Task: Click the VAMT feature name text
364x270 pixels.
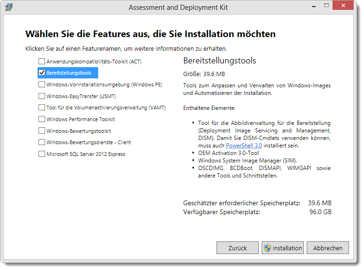Action: (106, 108)
